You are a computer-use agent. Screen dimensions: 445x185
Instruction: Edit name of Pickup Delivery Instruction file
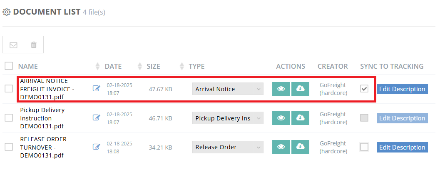96,117
